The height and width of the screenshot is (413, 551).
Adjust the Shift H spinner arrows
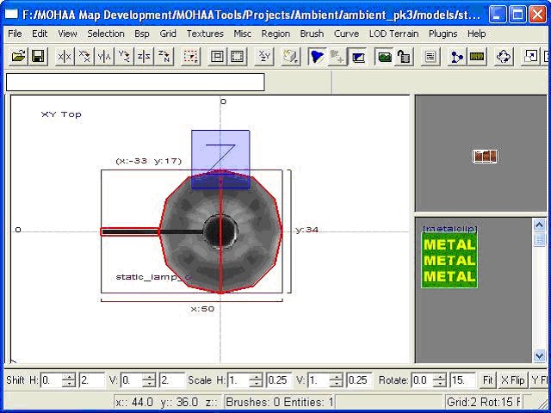pos(68,380)
